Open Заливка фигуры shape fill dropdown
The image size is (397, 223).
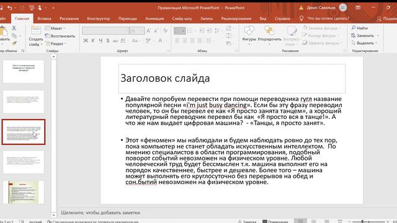321,28
